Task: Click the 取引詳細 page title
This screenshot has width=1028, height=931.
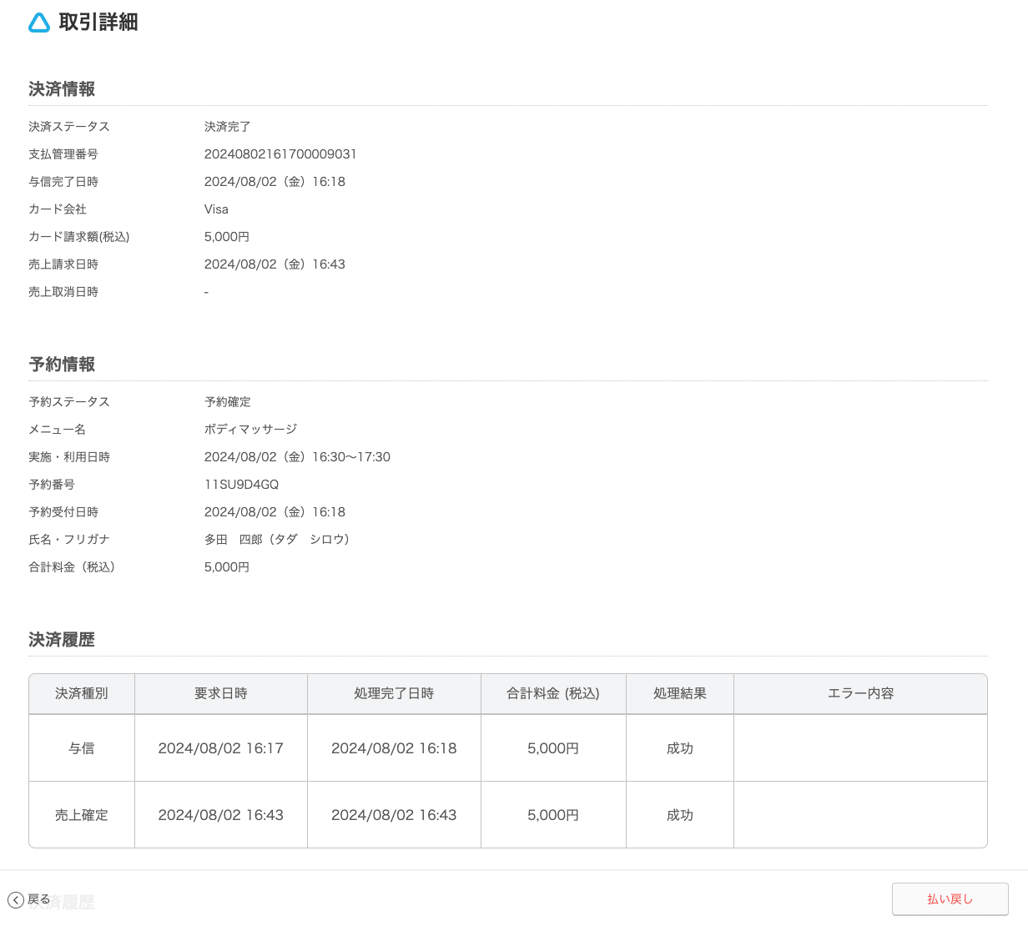Action: (x=98, y=23)
